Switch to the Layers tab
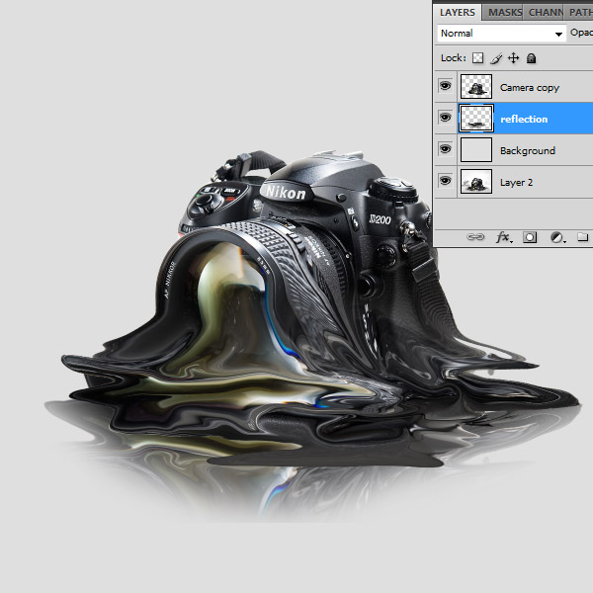This screenshot has width=593, height=593. 458,13
